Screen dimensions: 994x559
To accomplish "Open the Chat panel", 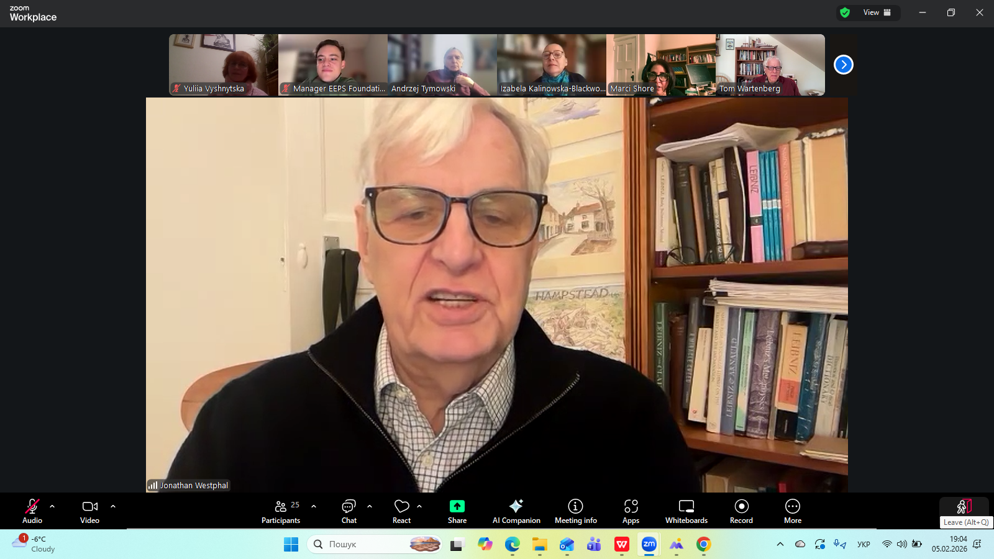I will (x=349, y=511).
